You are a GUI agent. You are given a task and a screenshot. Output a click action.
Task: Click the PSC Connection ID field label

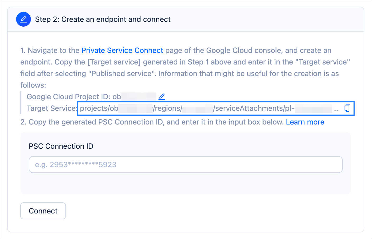tap(61, 146)
